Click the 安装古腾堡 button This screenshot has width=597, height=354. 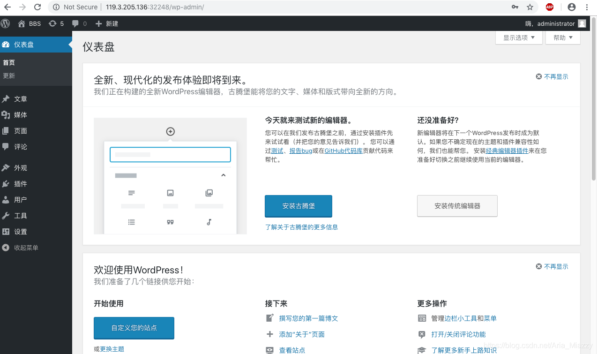(x=298, y=206)
